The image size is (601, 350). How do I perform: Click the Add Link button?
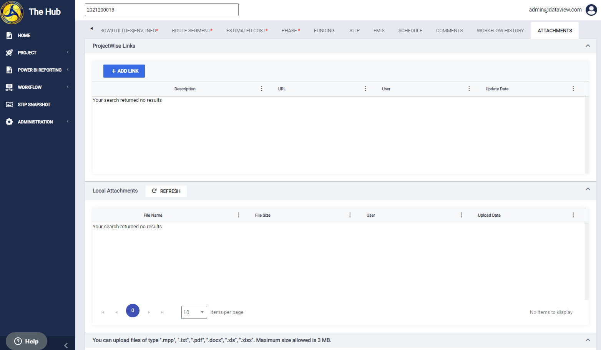click(x=124, y=71)
